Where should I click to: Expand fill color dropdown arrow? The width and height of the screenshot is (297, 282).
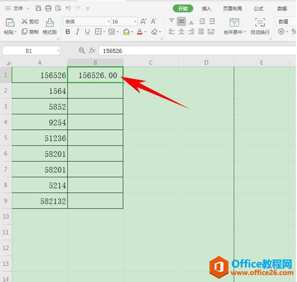132,32
